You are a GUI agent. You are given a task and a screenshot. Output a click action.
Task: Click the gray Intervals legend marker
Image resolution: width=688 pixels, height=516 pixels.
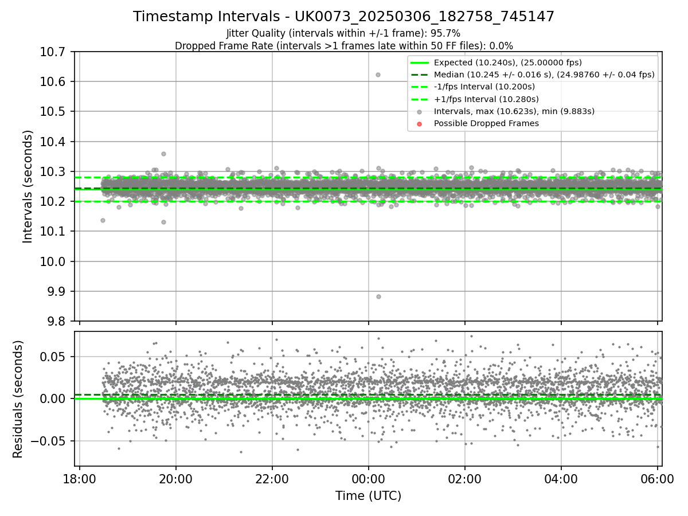[419, 112]
